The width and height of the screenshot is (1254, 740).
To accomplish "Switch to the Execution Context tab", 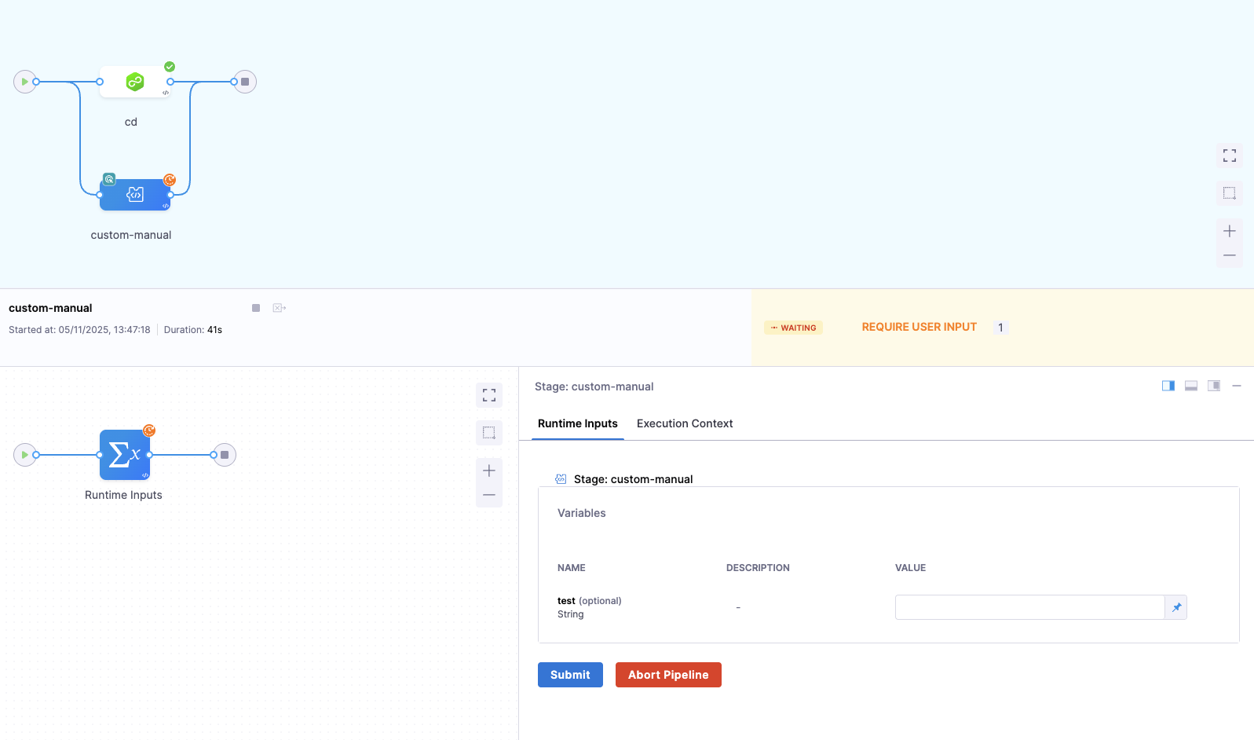I will [x=684, y=423].
